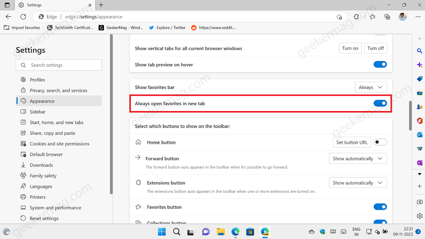Open Reset settings section
The image size is (425, 239).
pos(59,218)
